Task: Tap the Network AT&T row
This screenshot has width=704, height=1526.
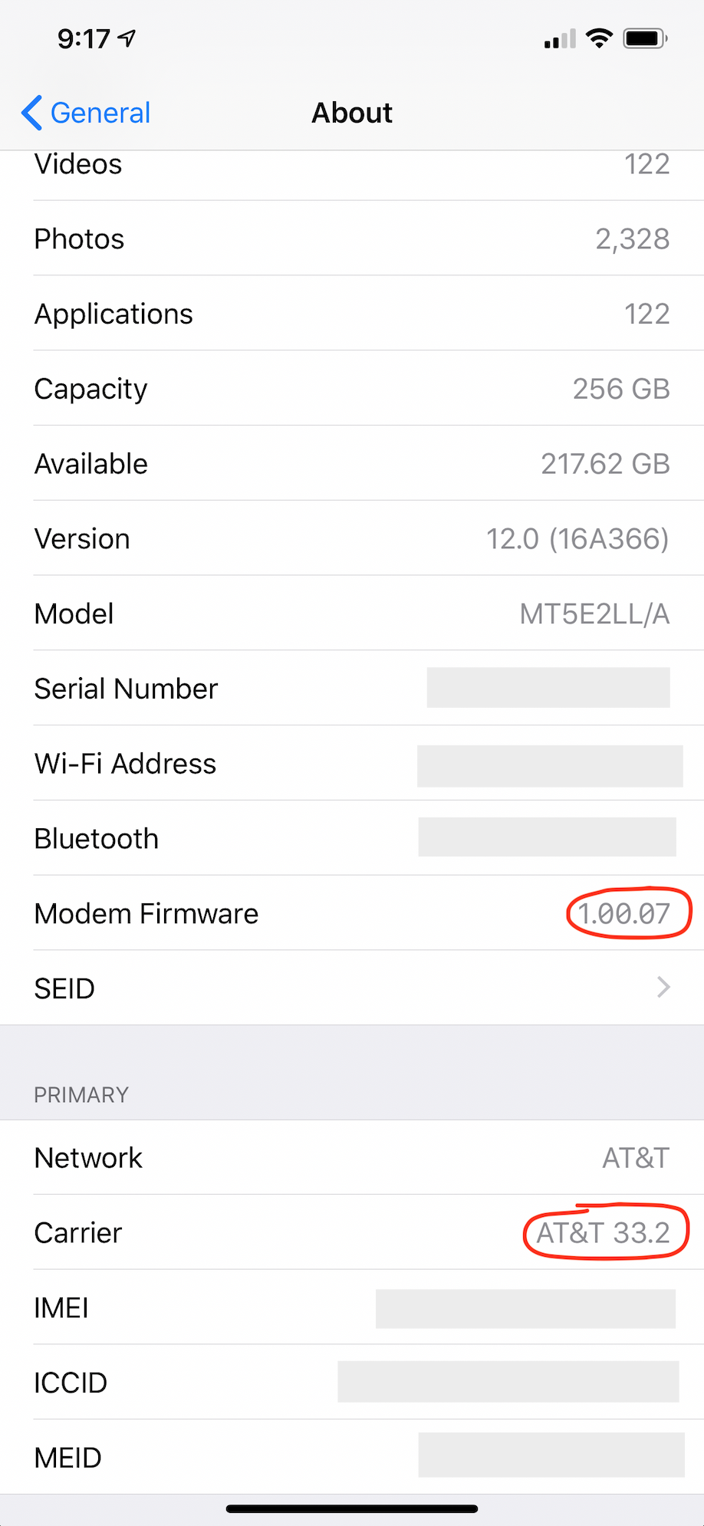Action: [x=352, y=1158]
